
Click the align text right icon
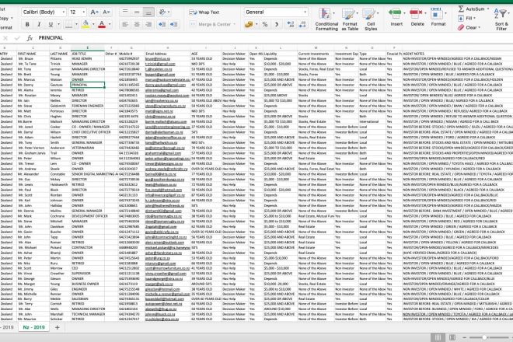pos(148,24)
